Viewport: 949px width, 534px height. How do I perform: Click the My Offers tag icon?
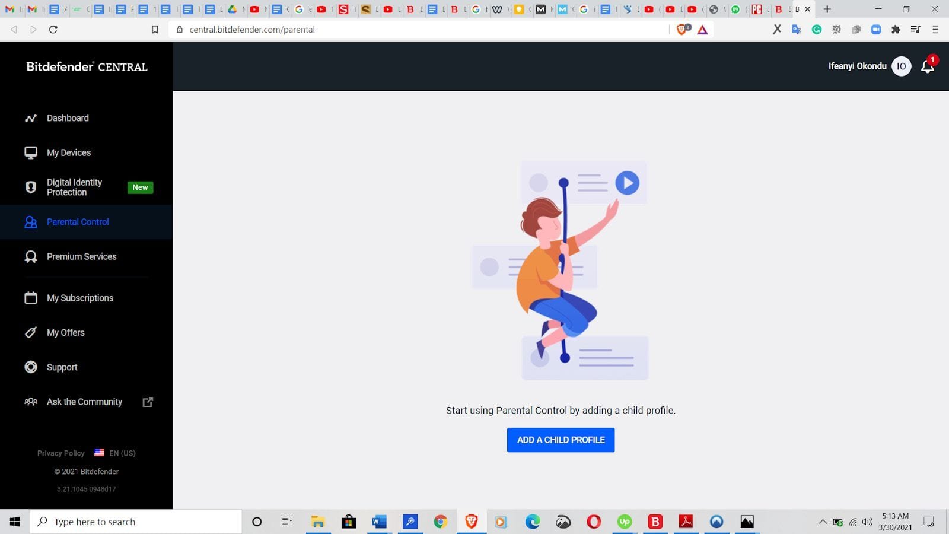[x=31, y=333]
